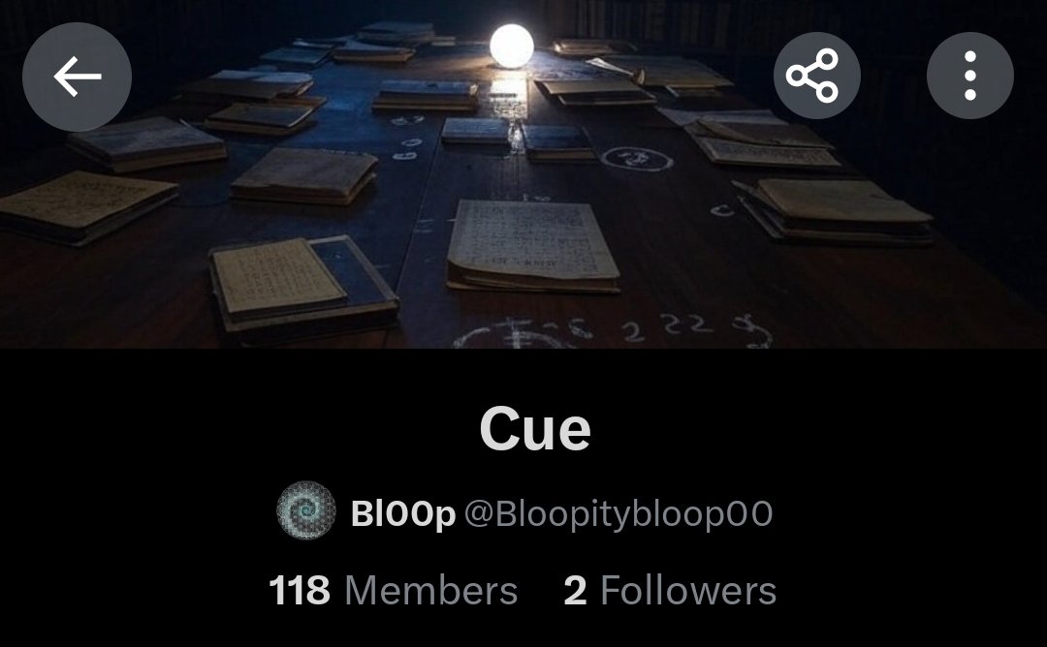Tap the stacked books at banner right

833,210
